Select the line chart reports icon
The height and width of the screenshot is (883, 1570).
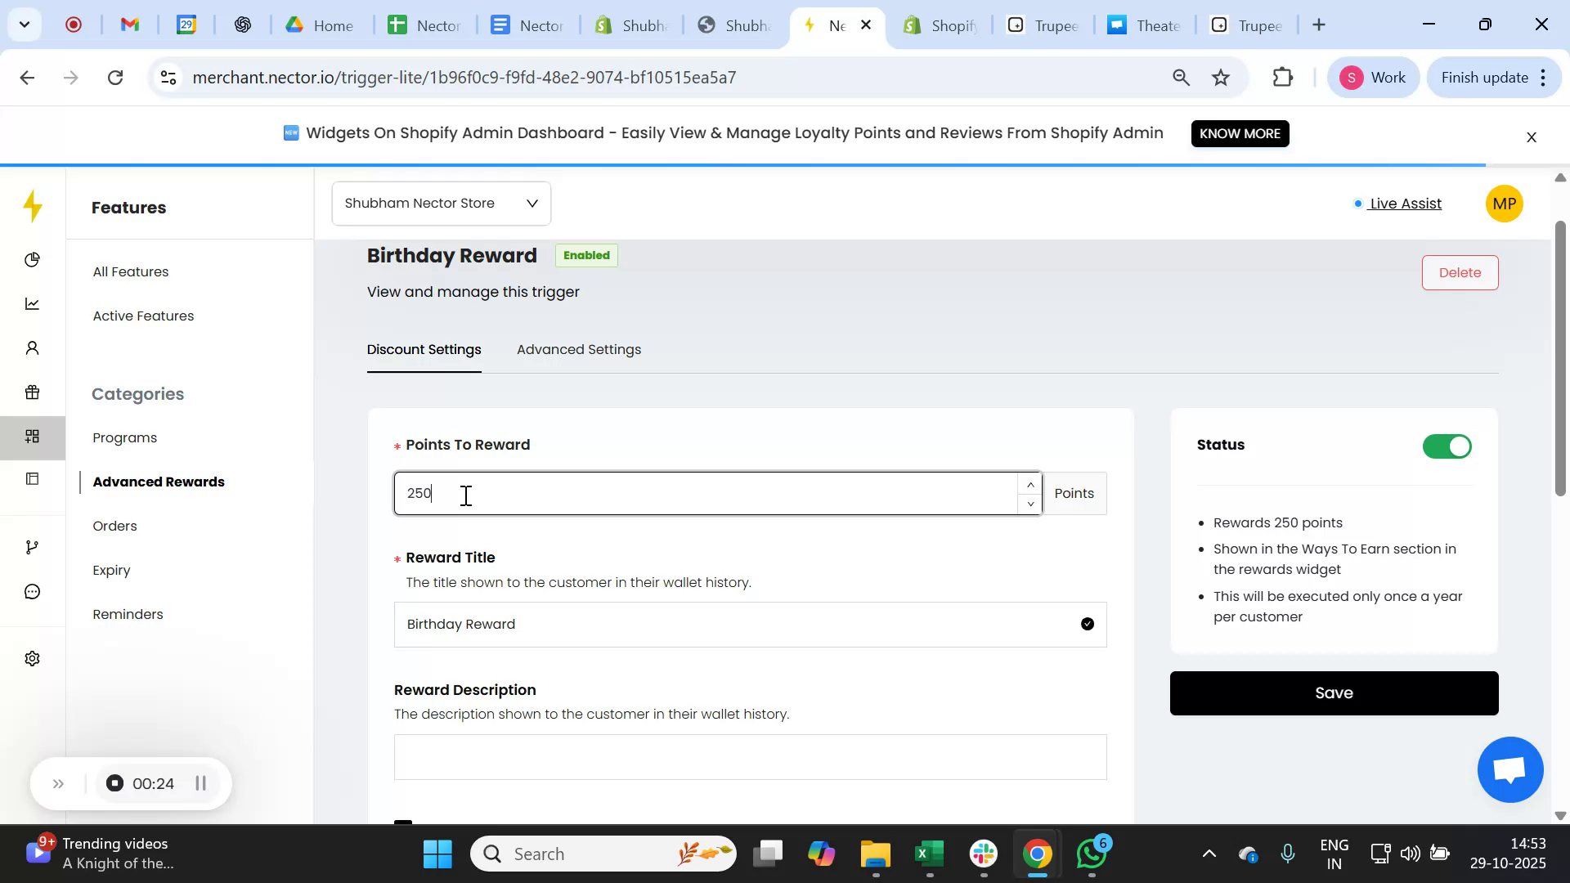click(33, 303)
